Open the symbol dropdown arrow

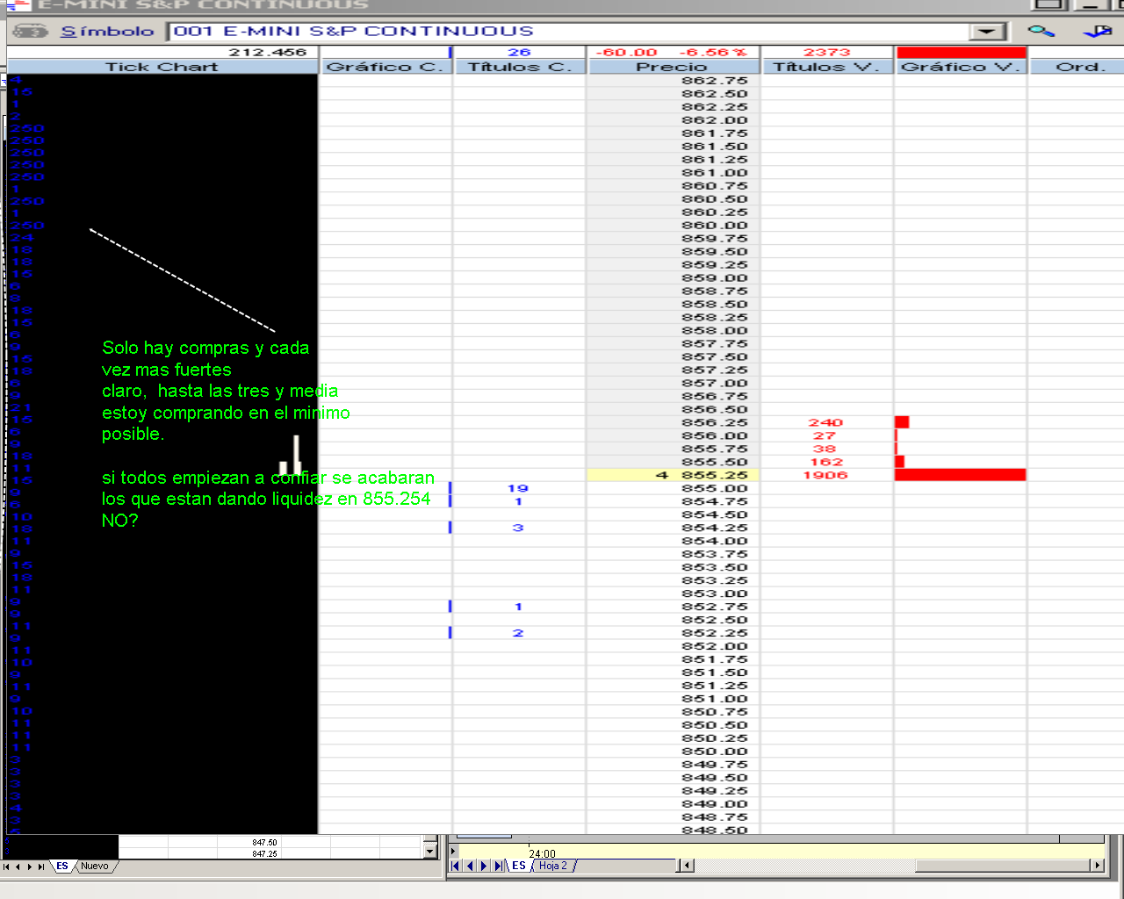(x=988, y=32)
